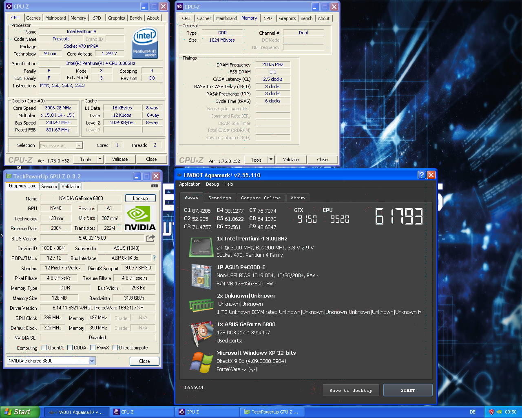This screenshot has width=522, height=418.
Task: Click the antivirus shield tray icon
Action: (491, 412)
